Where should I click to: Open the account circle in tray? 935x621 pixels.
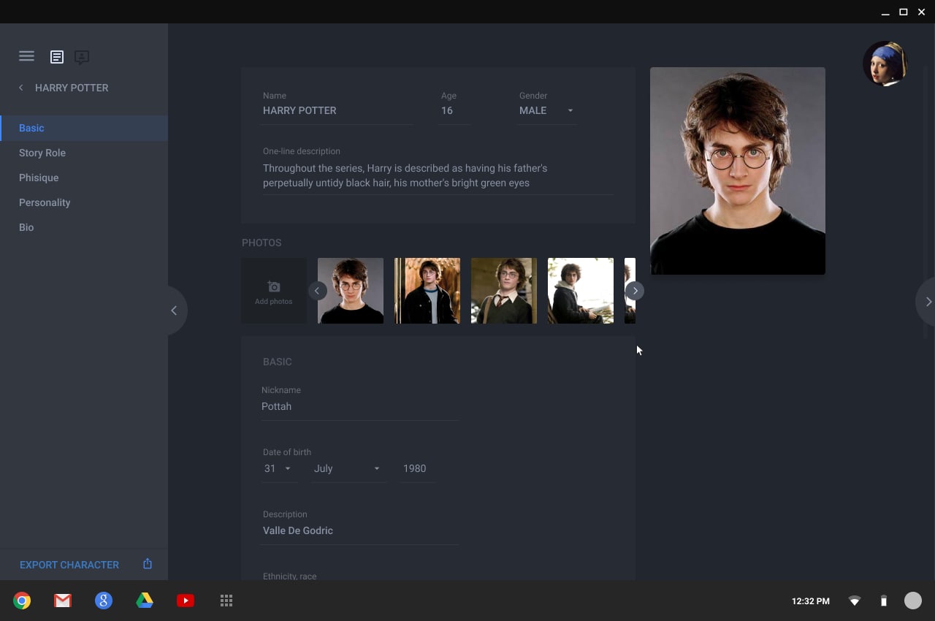[x=913, y=601]
